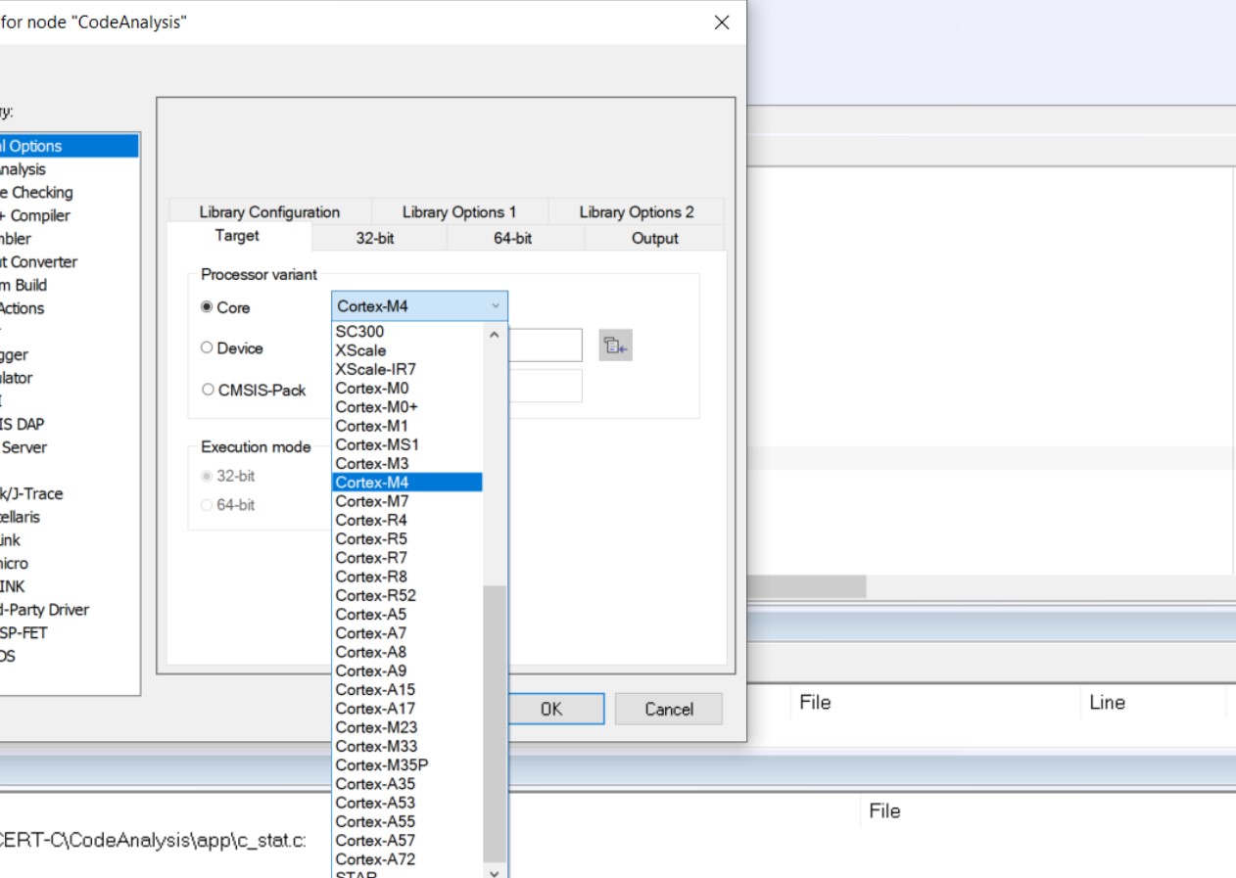Select Cortex-A9 from the core list

(370, 670)
